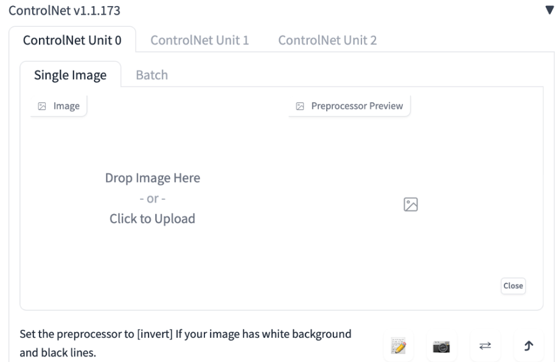Click the image icon beside the Image label
This screenshot has height=362, width=555.
point(41,105)
